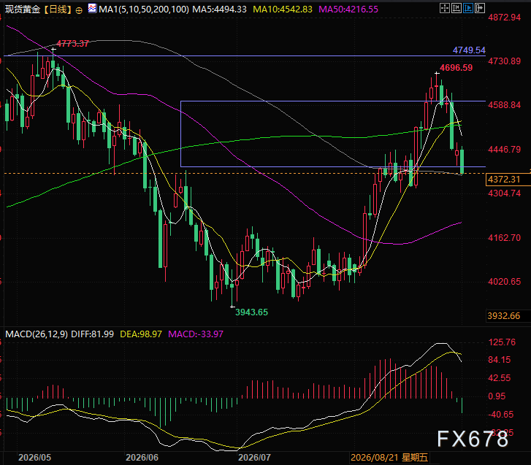Click the 2026/06 time axis label
The width and height of the screenshot is (531, 465).
pos(142,458)
